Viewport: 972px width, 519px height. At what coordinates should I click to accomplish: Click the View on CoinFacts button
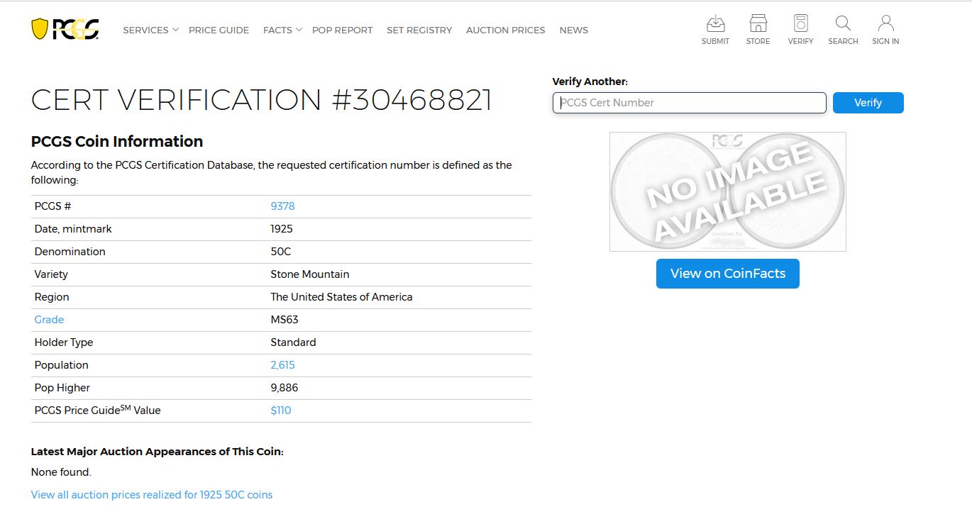click(x=728, y=274)
